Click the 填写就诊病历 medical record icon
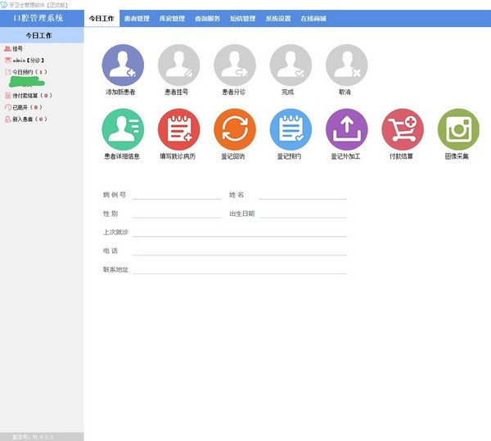 point(178,129)
